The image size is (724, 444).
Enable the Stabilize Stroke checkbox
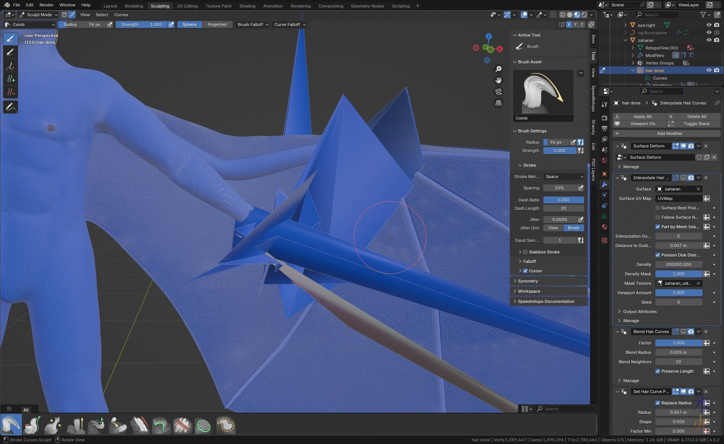point(525,252)
